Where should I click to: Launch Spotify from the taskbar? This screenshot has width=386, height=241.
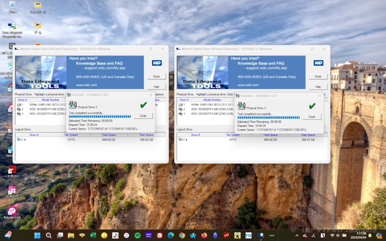[x=138, y=236]
